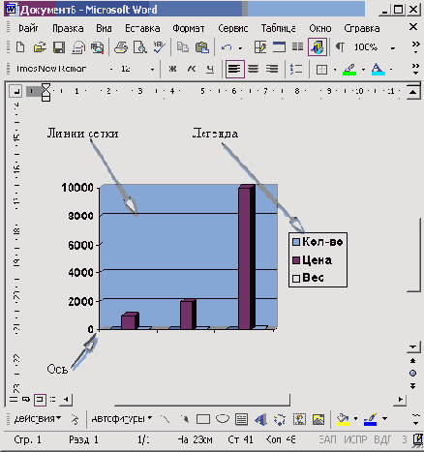Click the Paste clipboard icon

[x=202, y=47]
